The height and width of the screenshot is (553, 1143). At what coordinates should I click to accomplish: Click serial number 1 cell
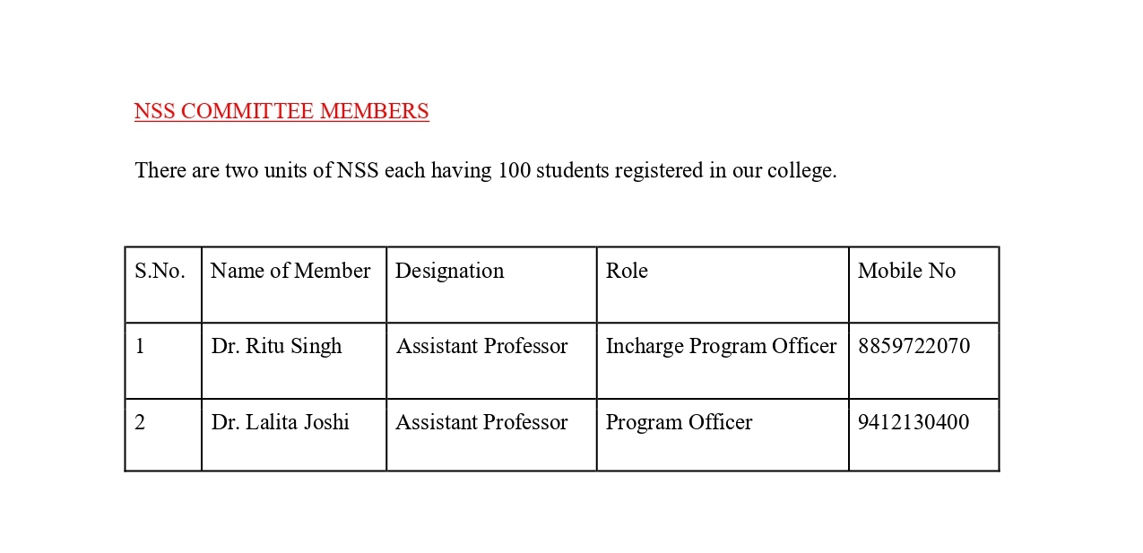pos(163,360)
